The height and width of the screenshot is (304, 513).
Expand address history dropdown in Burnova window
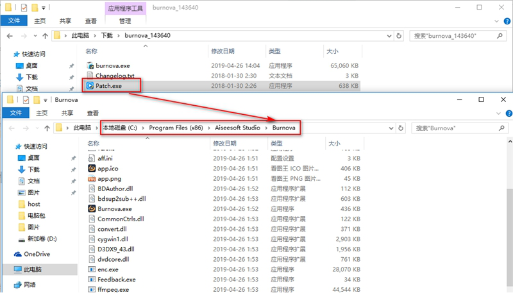pos(391,128)
